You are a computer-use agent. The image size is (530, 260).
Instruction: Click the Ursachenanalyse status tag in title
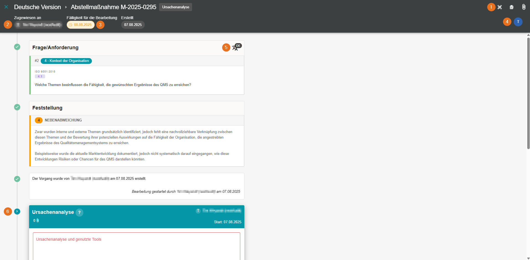pyautogui.click(x=175, y=7)
